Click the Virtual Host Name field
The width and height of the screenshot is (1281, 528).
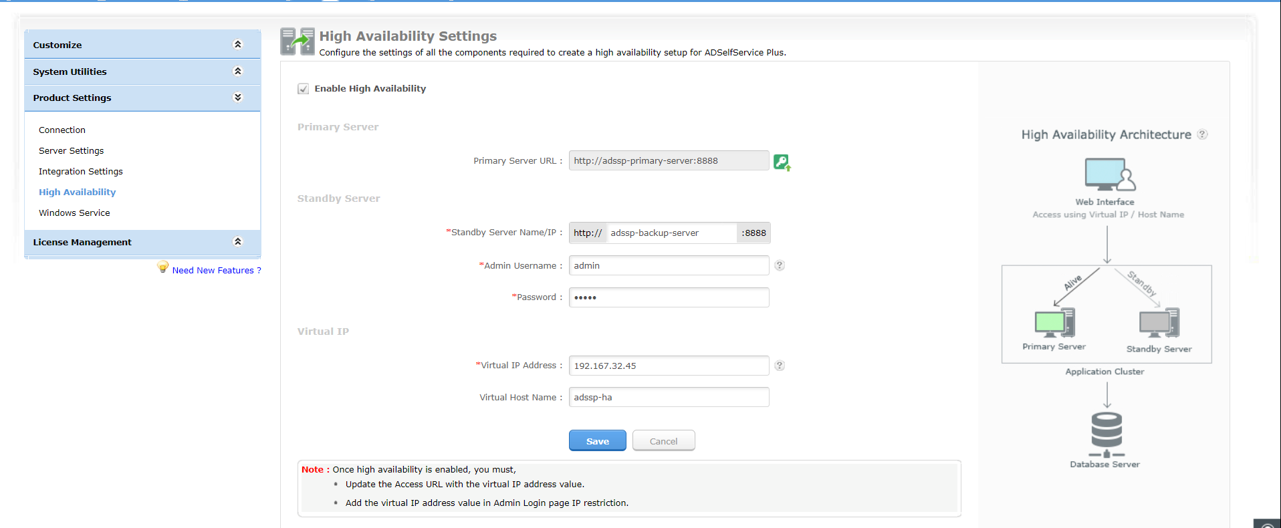669,397
